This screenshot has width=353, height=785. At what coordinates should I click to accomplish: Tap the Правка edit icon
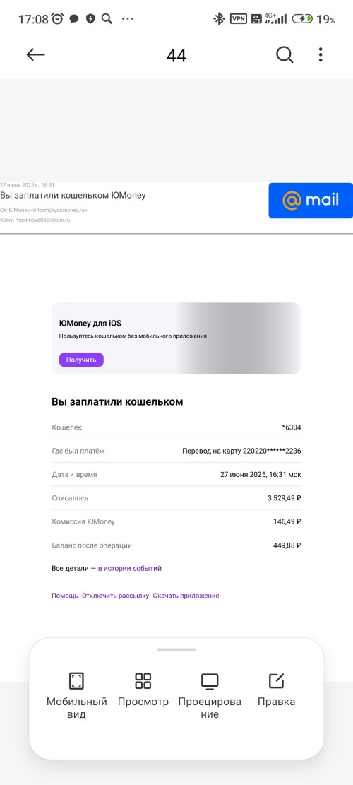point(277,681)
